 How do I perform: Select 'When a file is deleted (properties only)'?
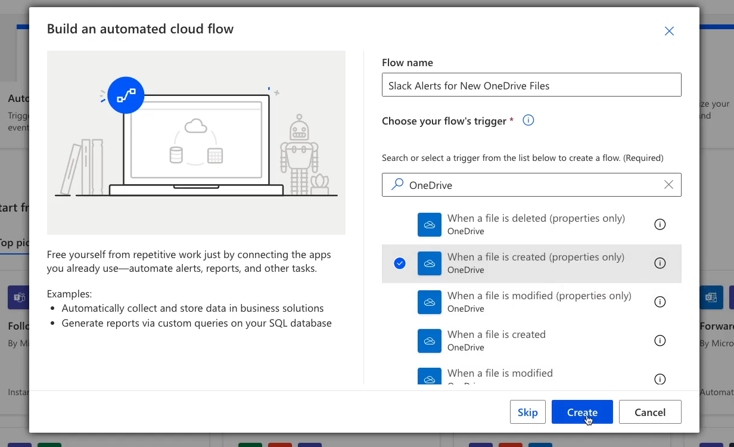click(531, 224)
